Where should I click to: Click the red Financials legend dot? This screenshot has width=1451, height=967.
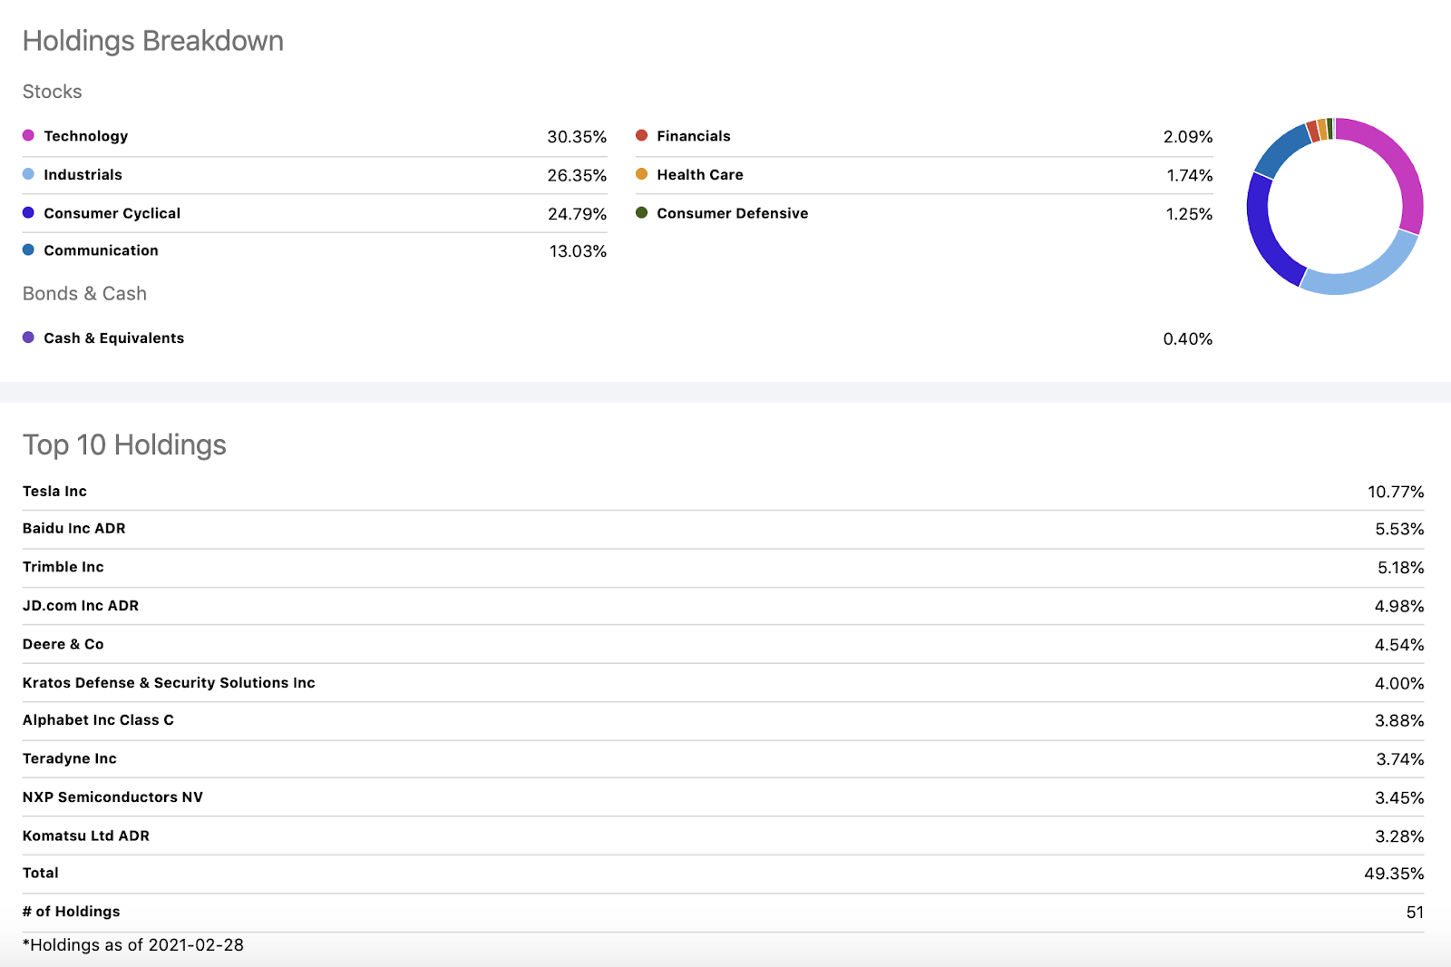(643, 135)
